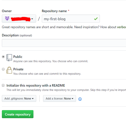Click the Create repository button
126x126 pixels.
coord(18,114)
